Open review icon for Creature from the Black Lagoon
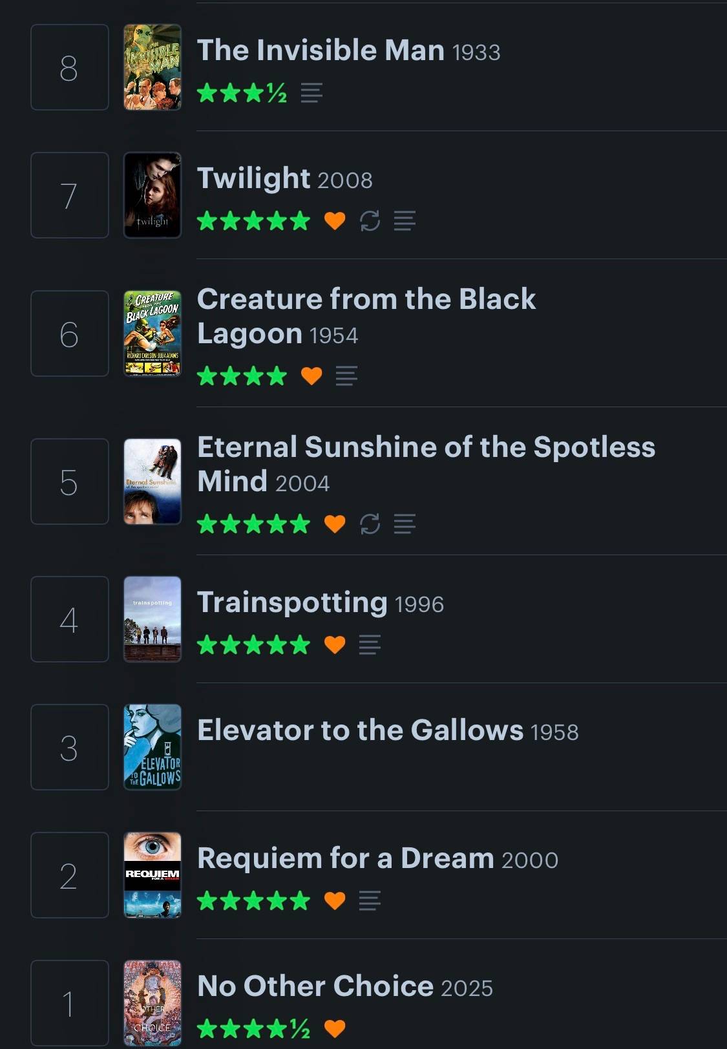 click(346, 376)
